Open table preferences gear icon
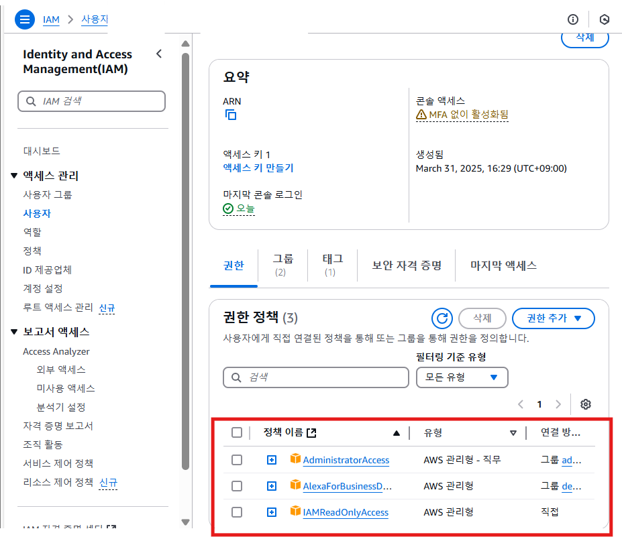Viewport: 622px width, 537px height. click(586, 404)
